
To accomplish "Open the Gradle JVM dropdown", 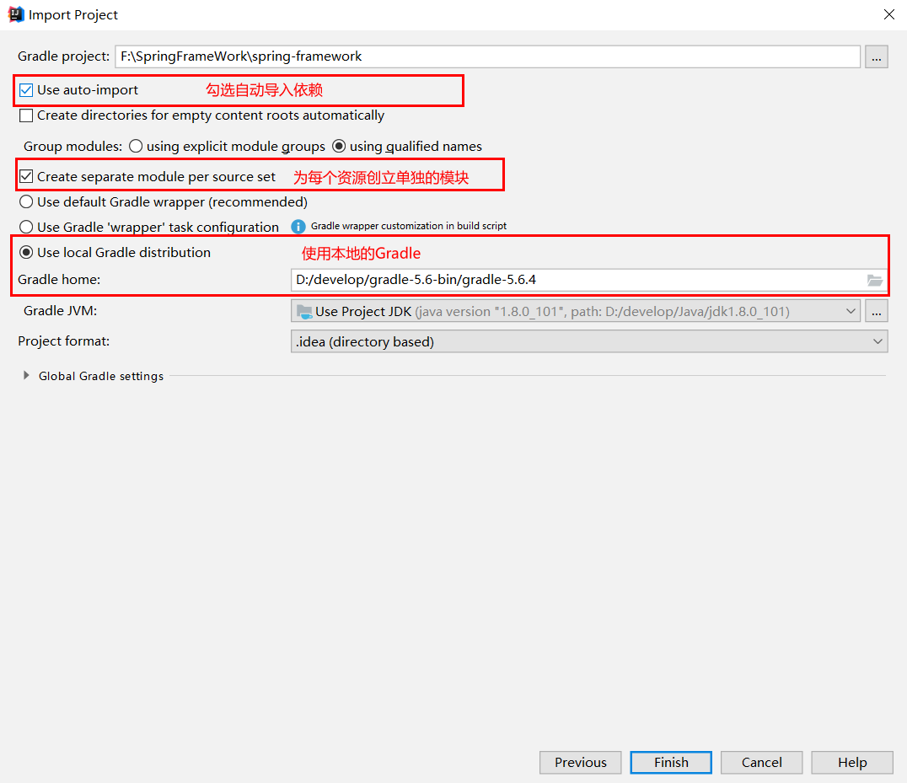I will (576, 311).
